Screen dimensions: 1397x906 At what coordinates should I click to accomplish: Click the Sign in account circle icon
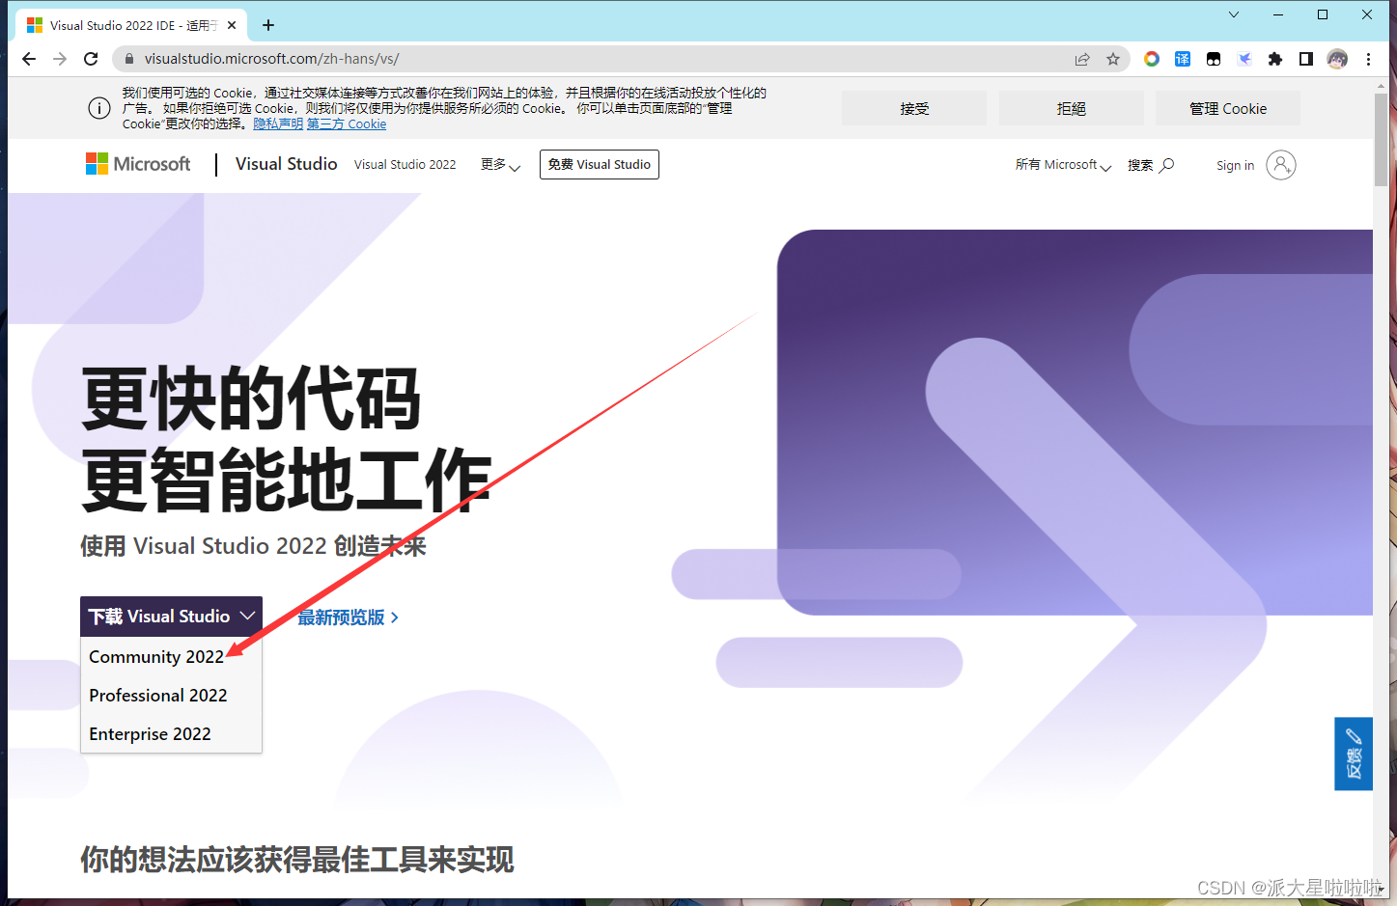[x=1281, y=165]
